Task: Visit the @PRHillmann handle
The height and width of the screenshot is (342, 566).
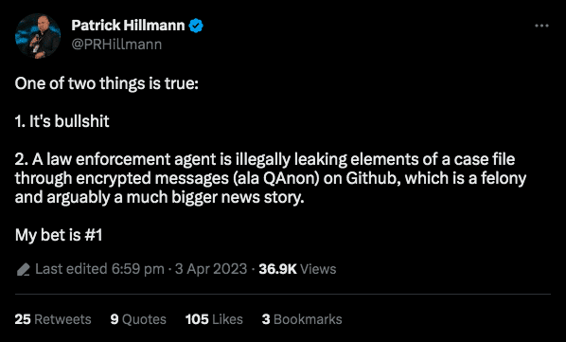Action: click(116, 45)
